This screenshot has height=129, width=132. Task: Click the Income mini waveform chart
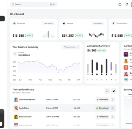click(97, 35)
